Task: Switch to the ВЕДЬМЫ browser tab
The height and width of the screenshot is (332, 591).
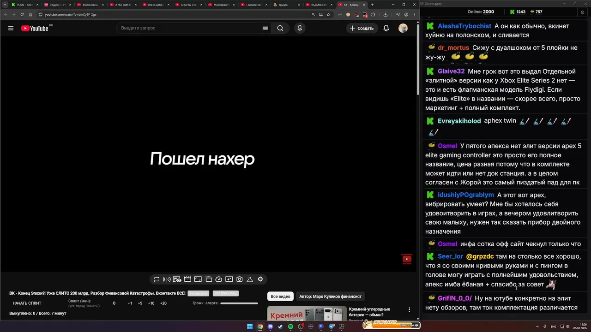Action: click(x=318, y=5)
